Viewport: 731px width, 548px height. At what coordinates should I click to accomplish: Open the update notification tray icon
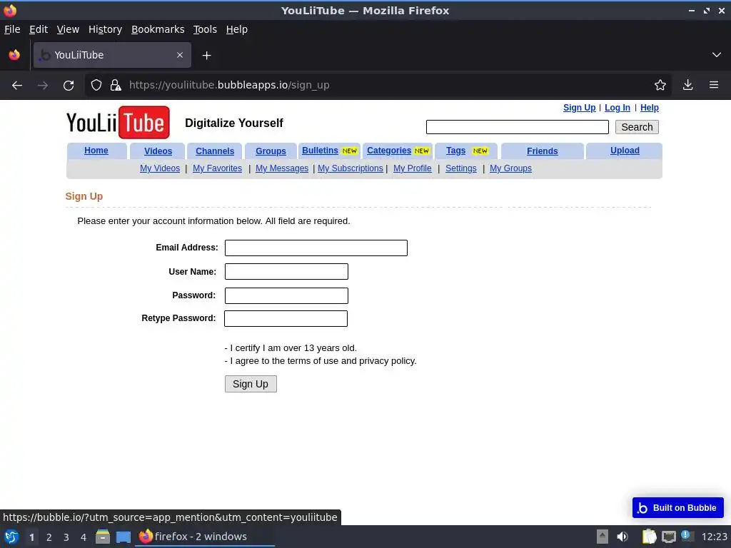point(687,536)
